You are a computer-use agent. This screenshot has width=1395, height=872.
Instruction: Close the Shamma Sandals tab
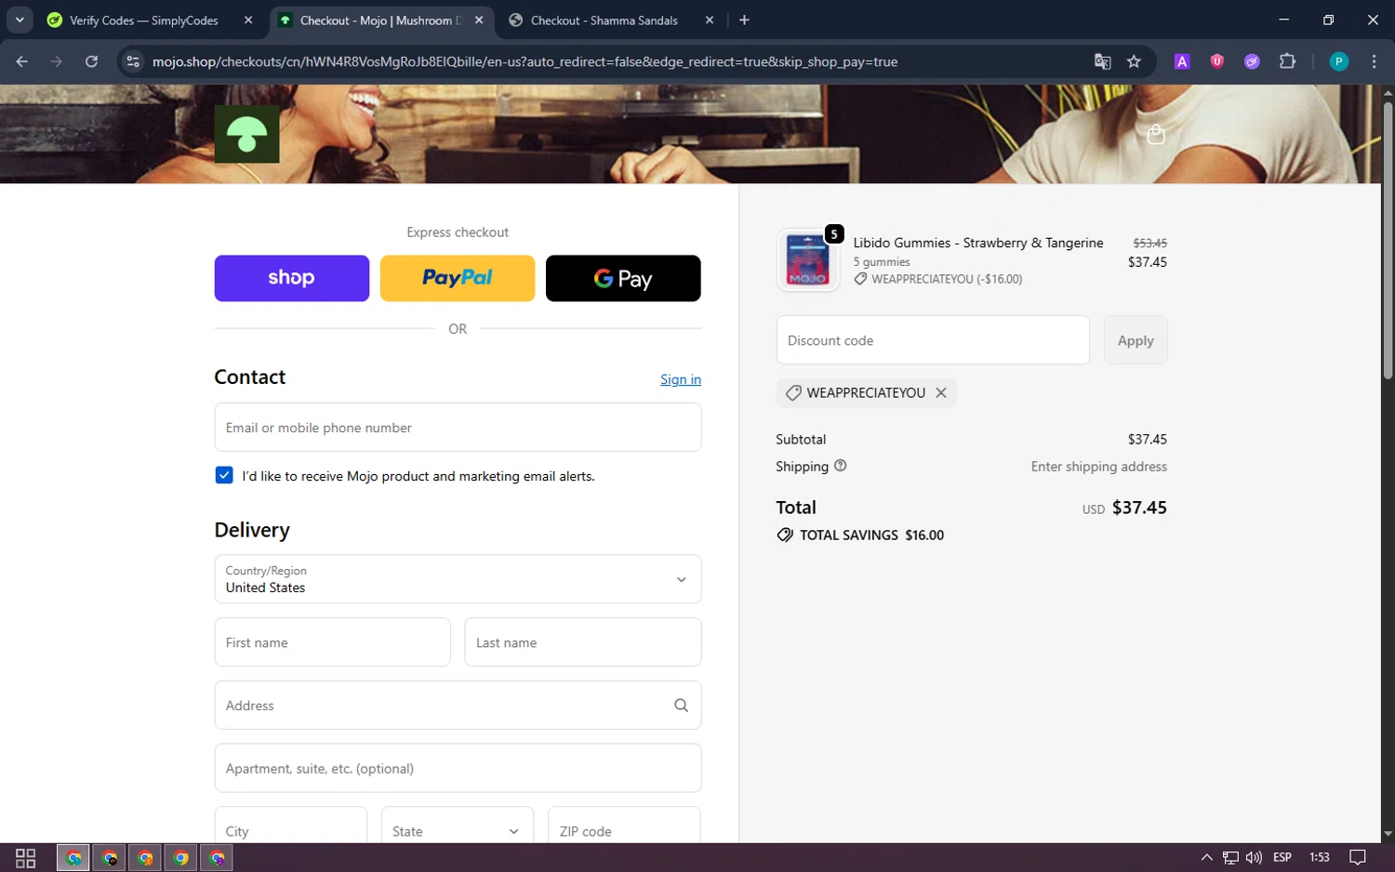point(710,20)
